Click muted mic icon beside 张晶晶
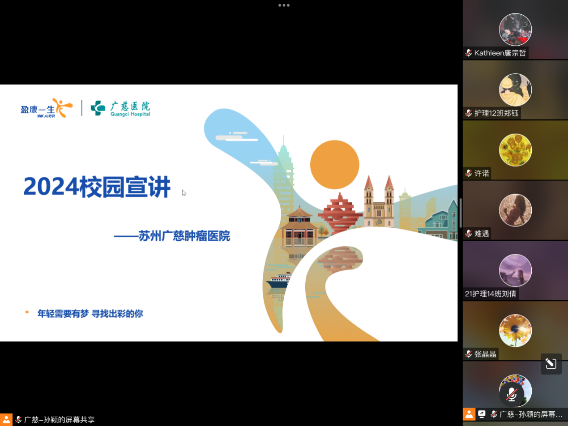The height and width of the screenshot is (426, 568). (469, 354)
